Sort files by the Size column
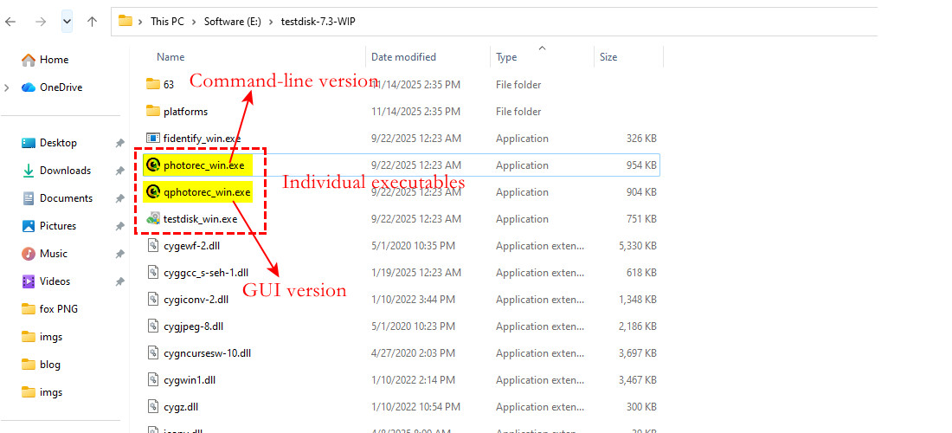The image size is (952, 433). pos(608,57)
